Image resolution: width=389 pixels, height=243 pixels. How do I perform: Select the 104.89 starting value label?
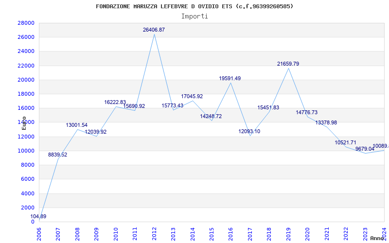point(38,216)
